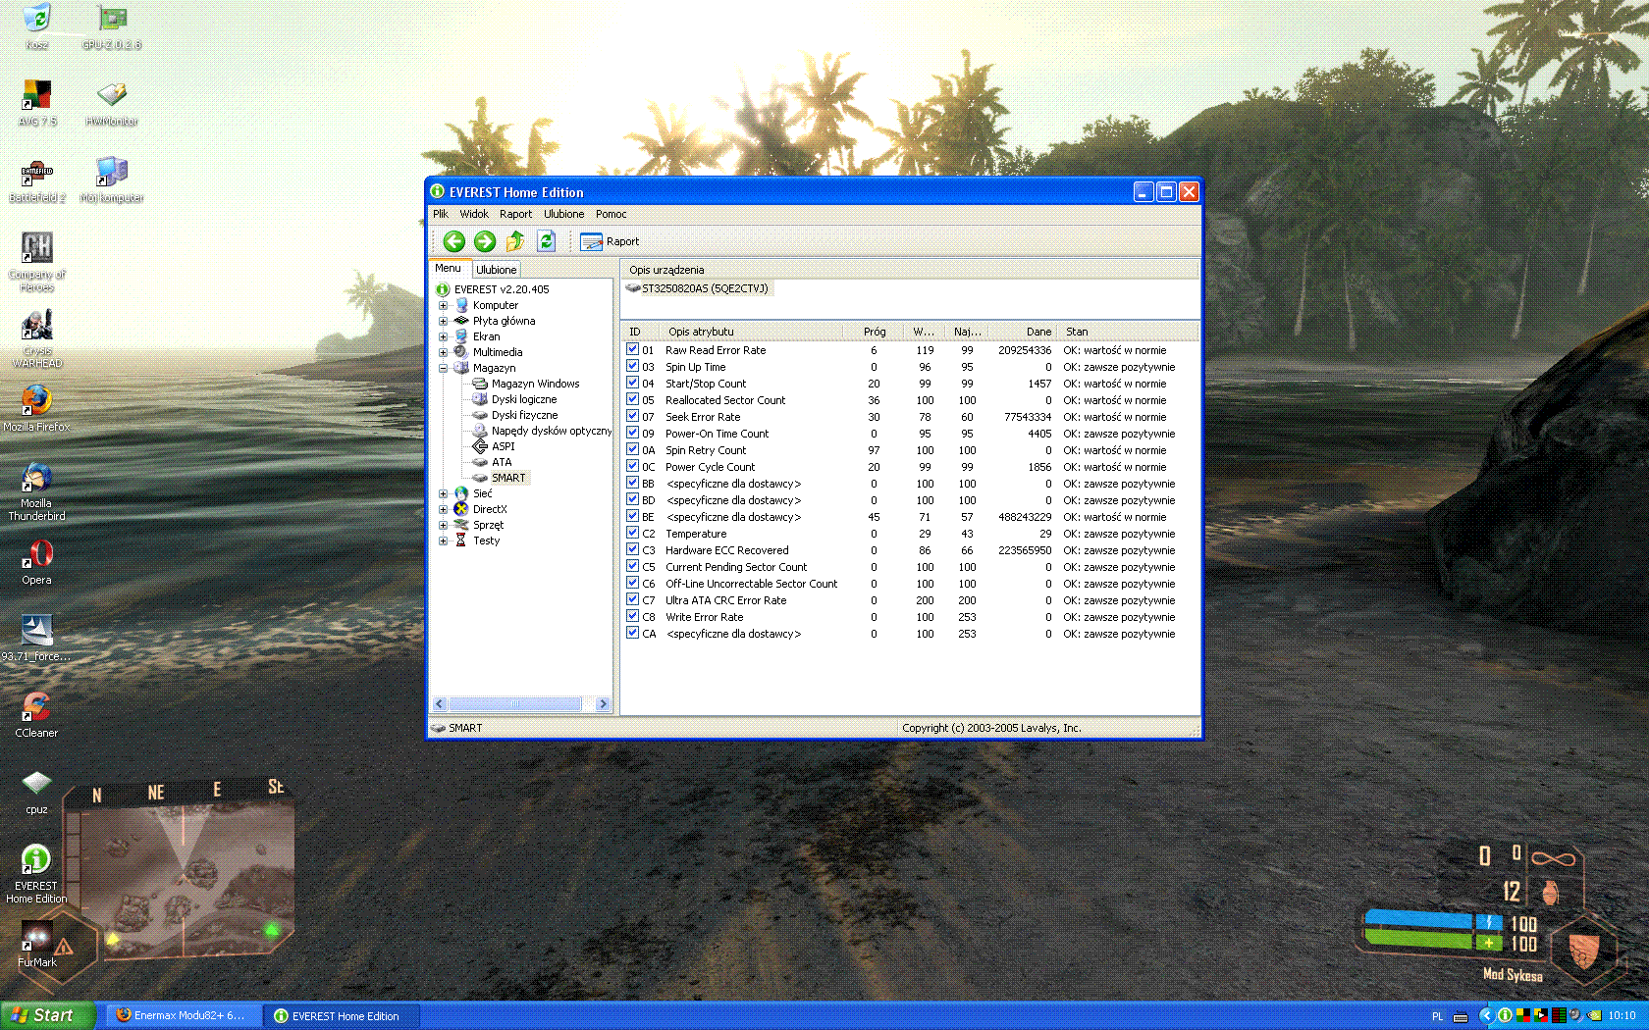Click the green Forward arrow toolbar icon
Viewport: 1649px width, 1030px height.
point(485,241)
